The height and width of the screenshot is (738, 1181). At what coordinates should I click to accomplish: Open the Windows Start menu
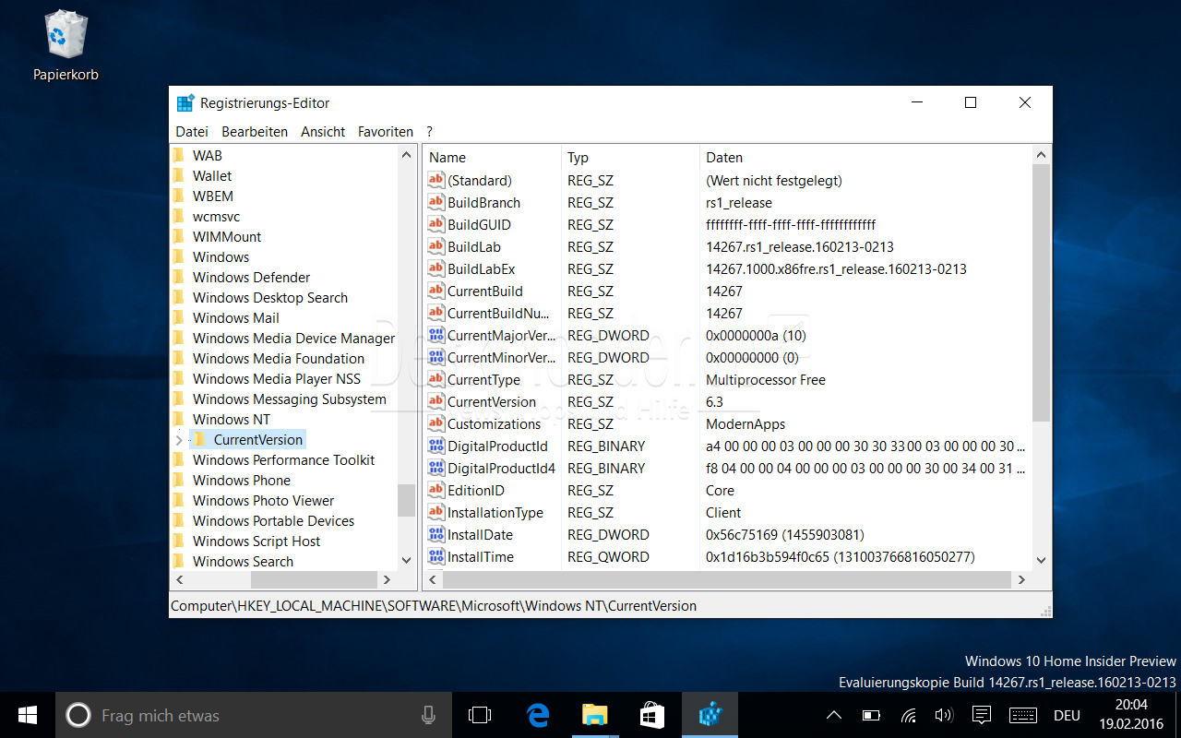point(28,715)
